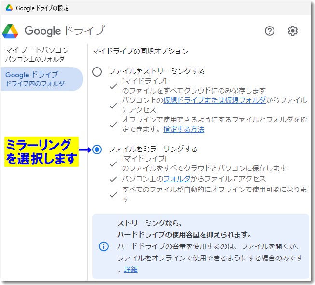Click checkmark beside クラウドにのみ保存します
This screenshot has height=285, width=315.
[x=113, y=86]
